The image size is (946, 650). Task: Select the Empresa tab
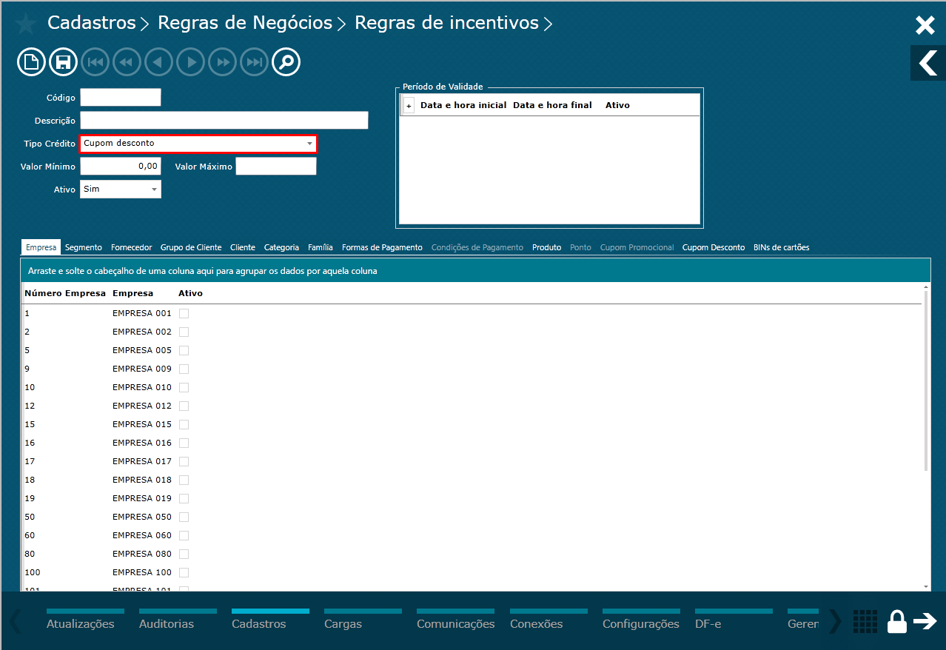click(41, 247)
